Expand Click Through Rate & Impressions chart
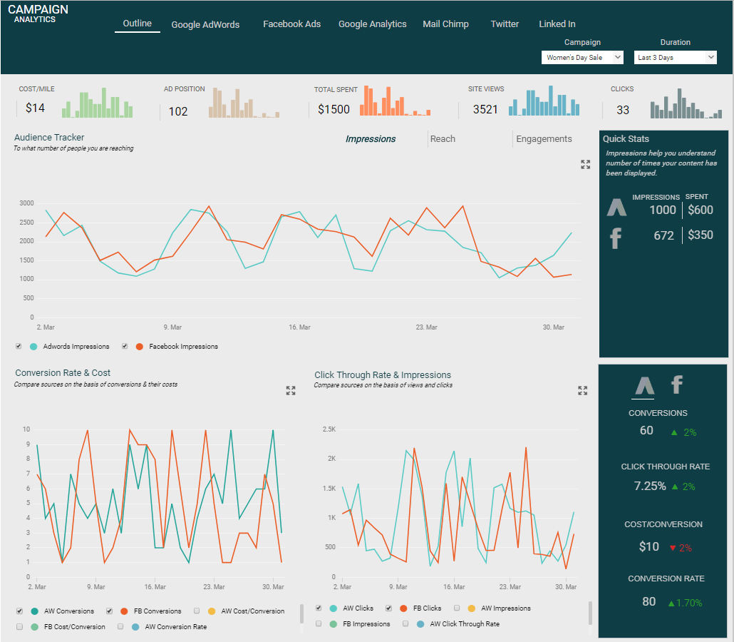The width and height of the screenshot is (734, 642). (x=582, y=390)
